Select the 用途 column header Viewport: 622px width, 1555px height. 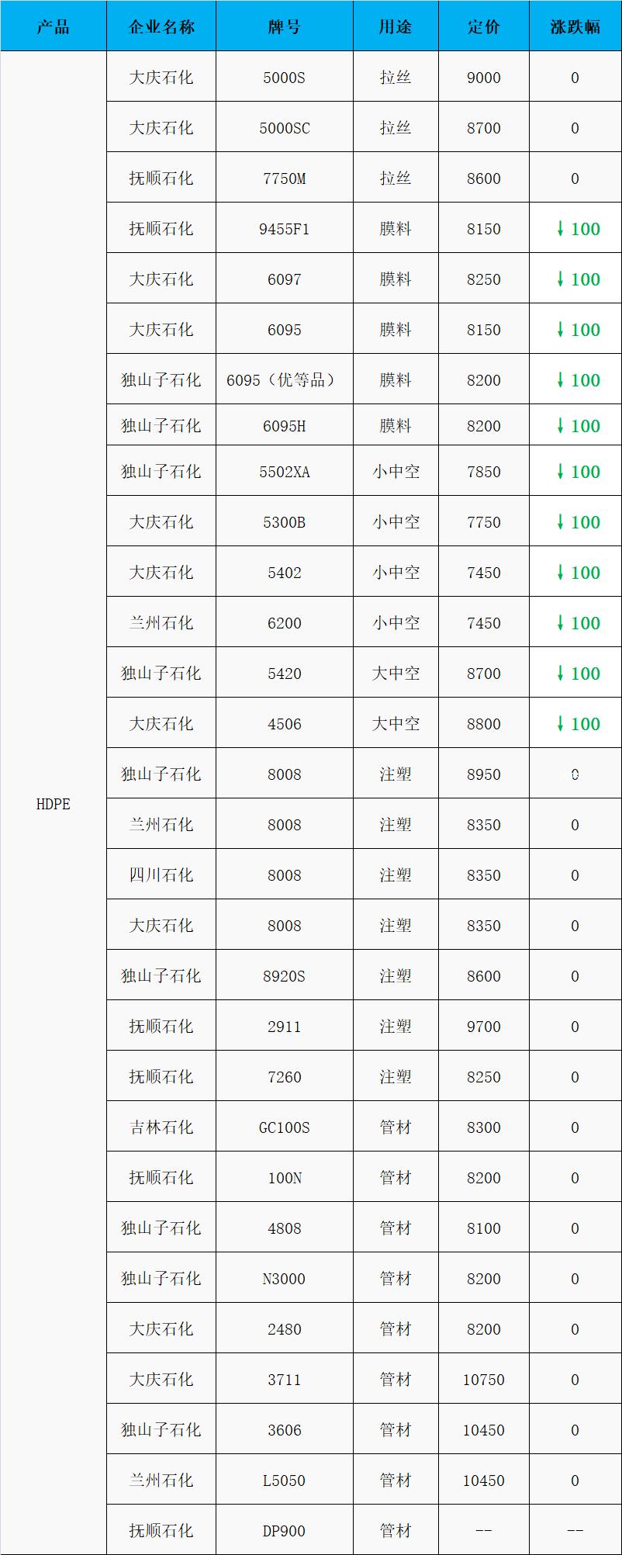[396, 27]
